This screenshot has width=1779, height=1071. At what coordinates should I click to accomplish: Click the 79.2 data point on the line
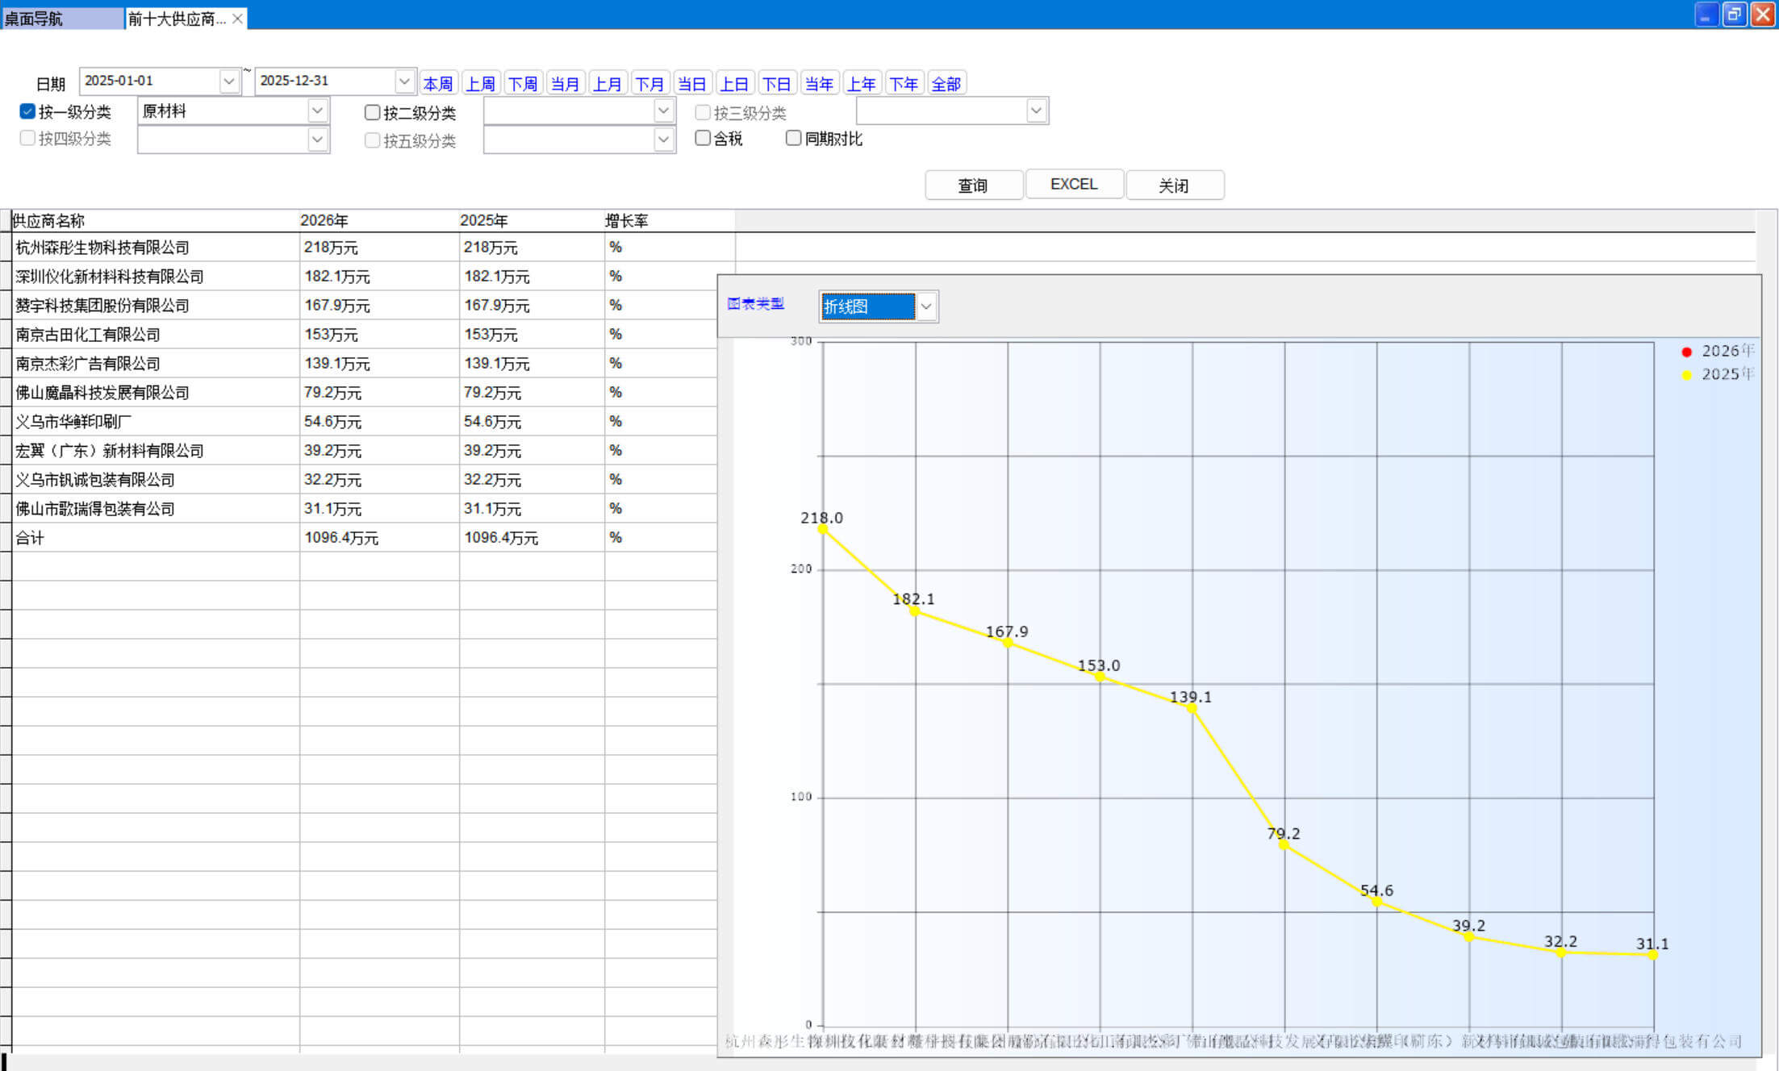point(1284,844)
